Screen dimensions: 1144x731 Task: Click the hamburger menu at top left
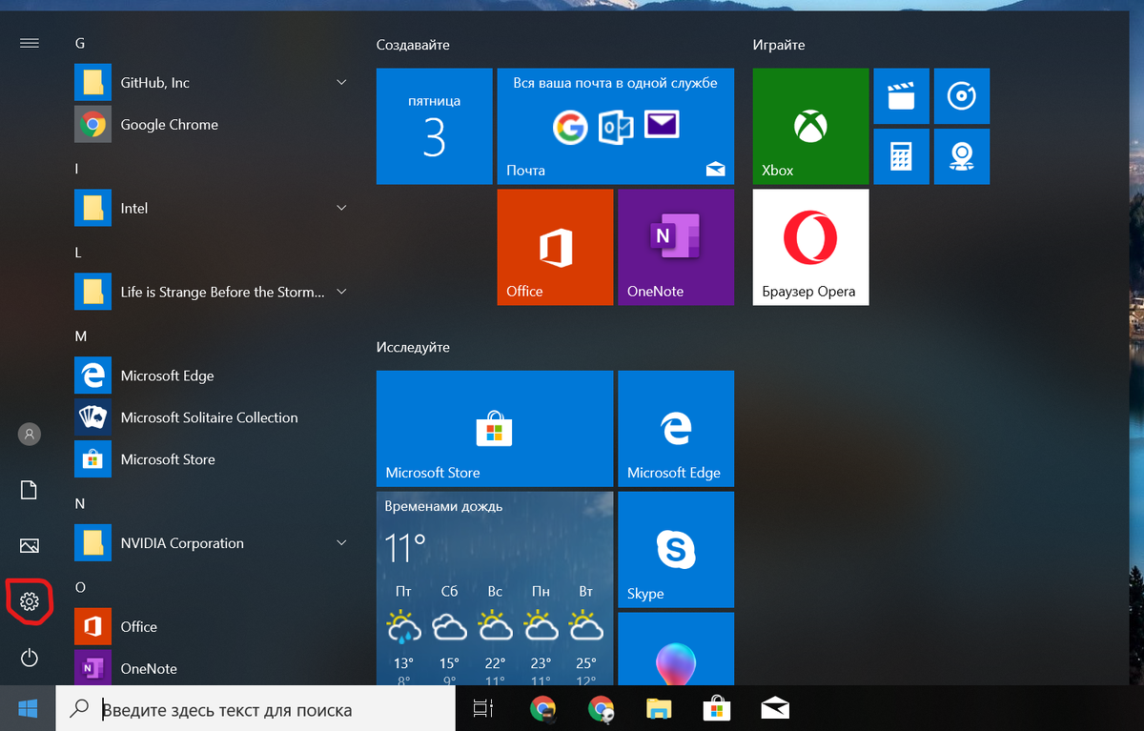pyautogui.click(x=29, y=42)
